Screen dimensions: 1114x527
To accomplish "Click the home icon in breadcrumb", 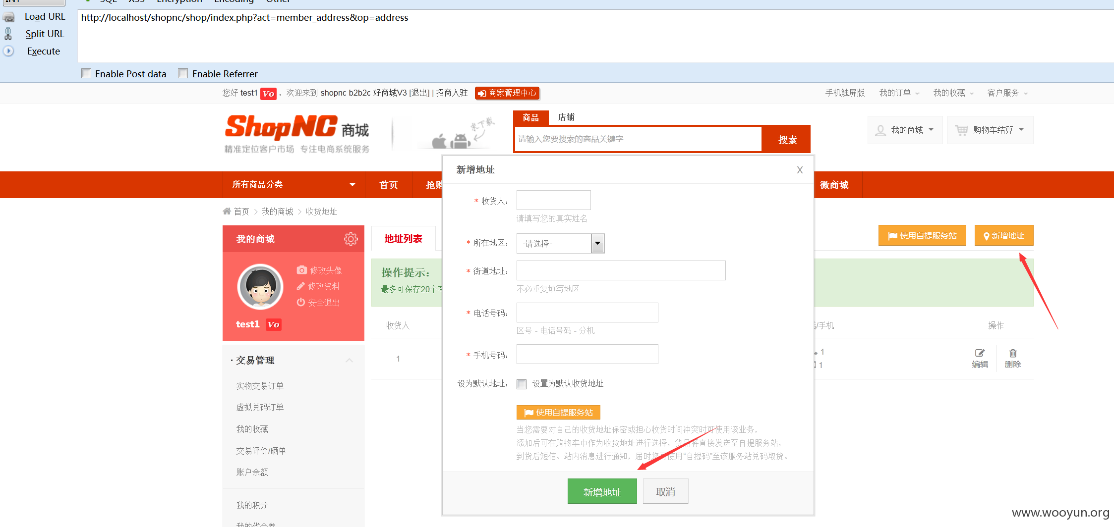I will pyautogui.click(x=227, y=211).
